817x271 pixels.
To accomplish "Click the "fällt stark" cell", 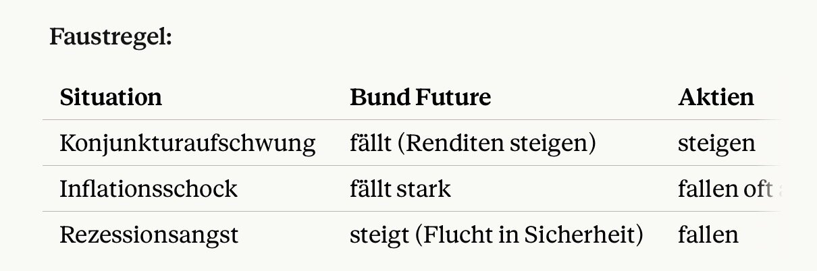I will [400, 189].
